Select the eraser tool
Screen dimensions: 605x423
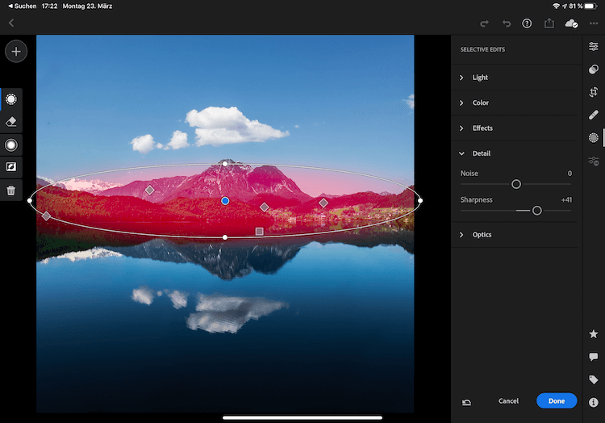(x=11, y=122)
